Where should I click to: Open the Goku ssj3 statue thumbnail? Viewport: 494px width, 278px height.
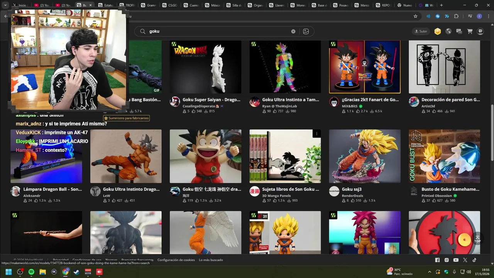pyautogui.click(x=365, y=156)
